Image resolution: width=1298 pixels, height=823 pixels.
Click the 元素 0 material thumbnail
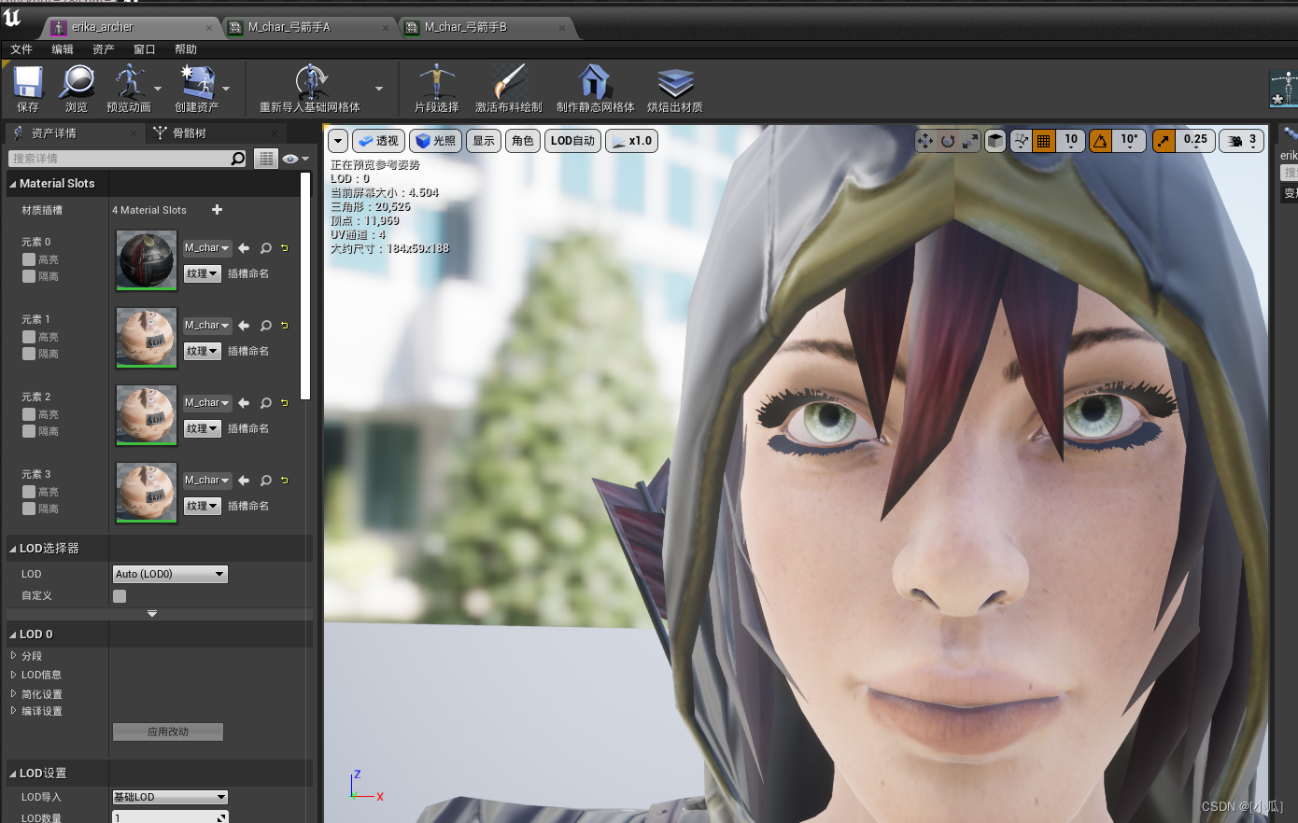(147, 259)
